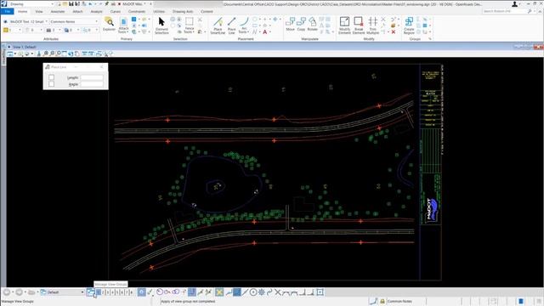Viewport: 544px width, 306px height.
Task: Select the Place SmartLine tool
Action: coord(218,25)
